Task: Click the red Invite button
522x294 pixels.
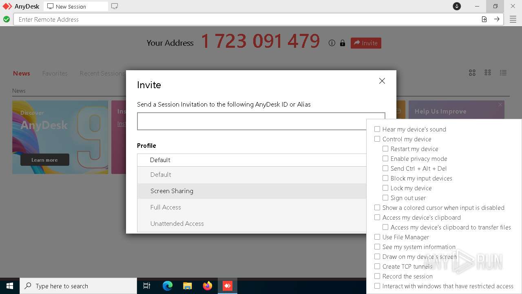Action: pos(366,43)
